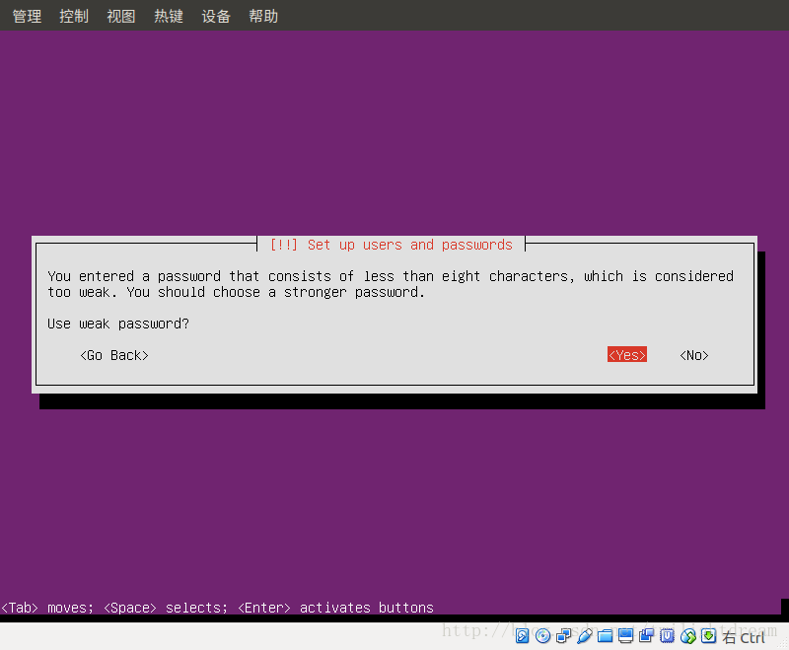Click the 右 Ctrl host key indicator
The height and width of the screenshot is (650, 789).
pyautogui.click(x=742, y=637)
